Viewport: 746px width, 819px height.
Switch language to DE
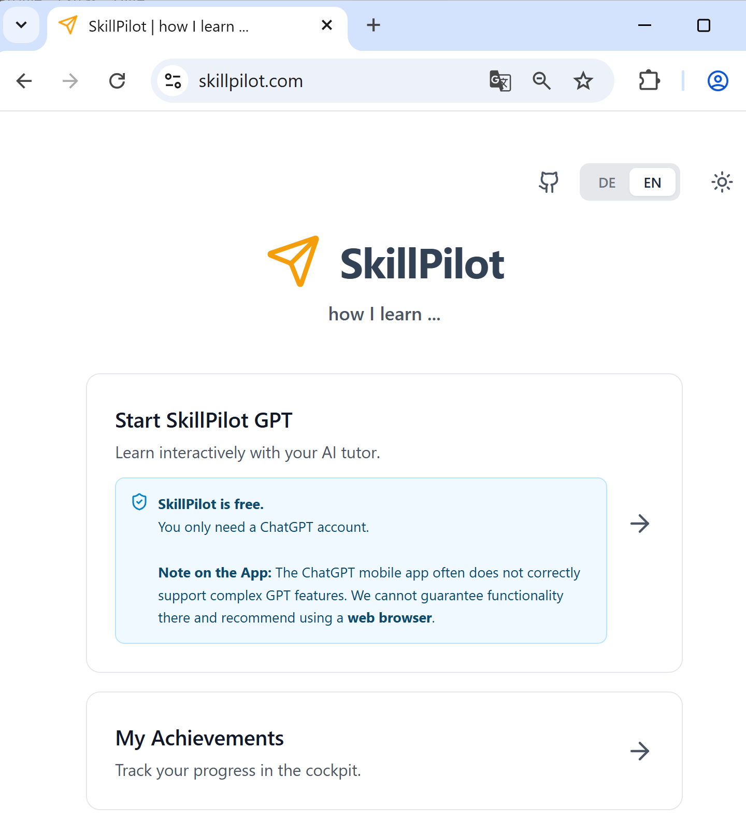[607, 182]
